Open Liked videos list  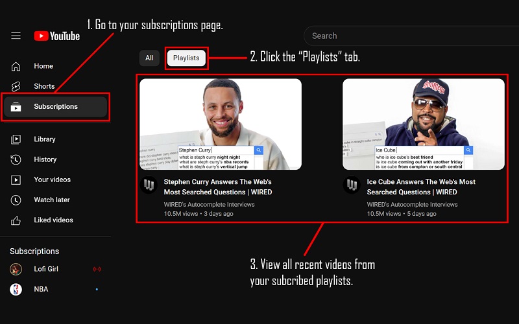pyautogui.click(x=53, y=220)
